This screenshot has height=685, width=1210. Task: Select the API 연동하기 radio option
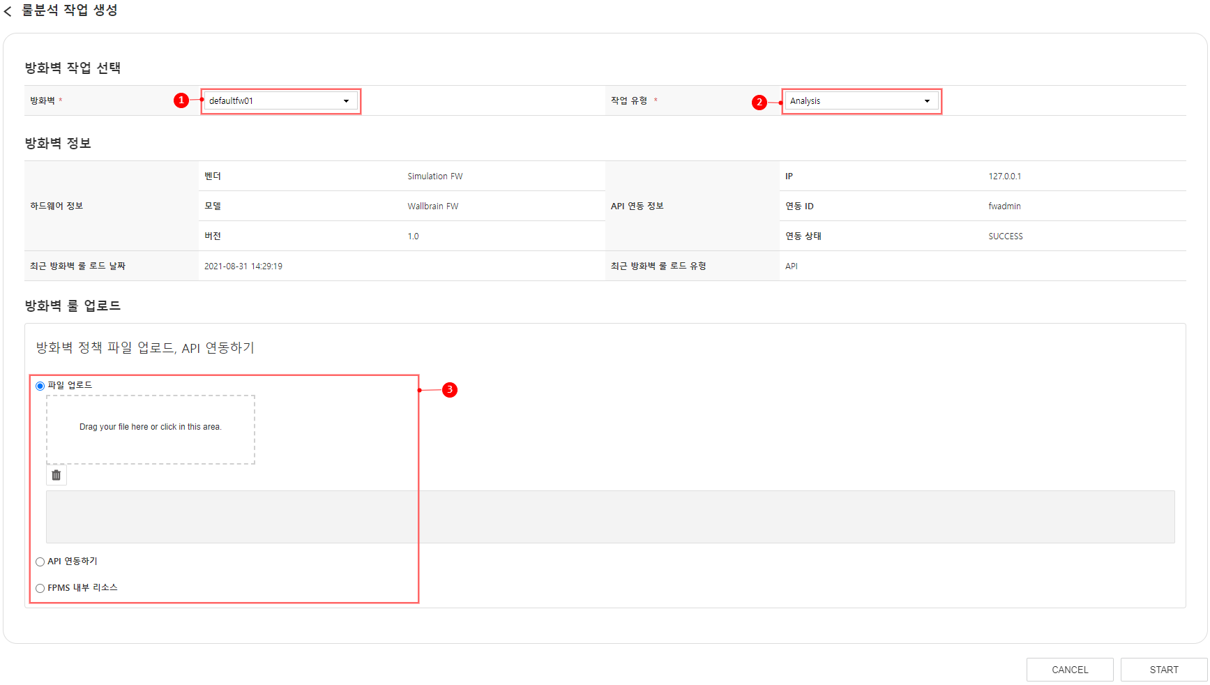(40, 562)
